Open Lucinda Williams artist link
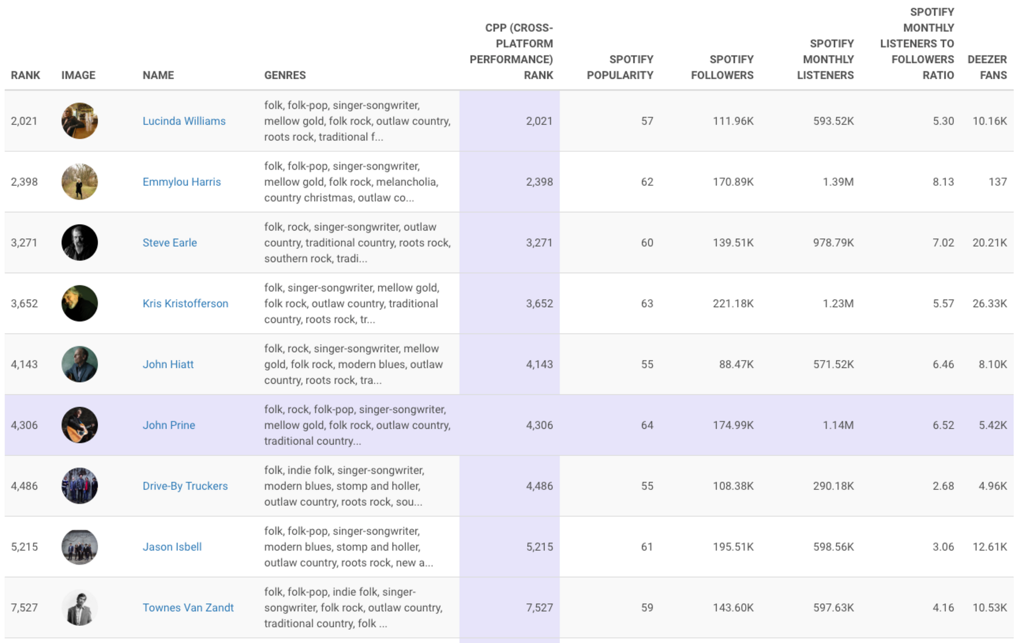This screenshot has height=643, width=1020. pyautogui.click(x=184, y=121)
